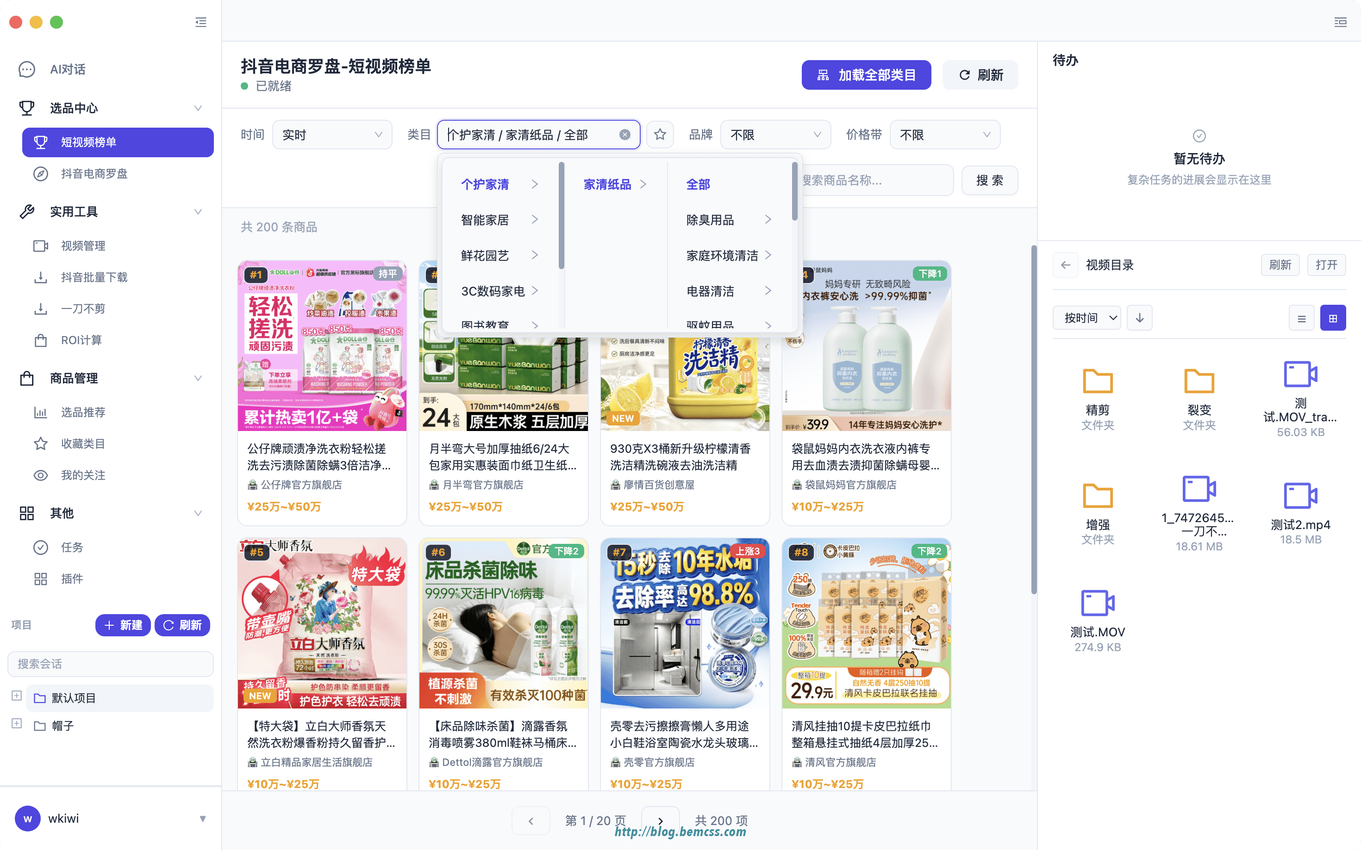Switch the video directory to grid view
This screenshot has height=850, width=1361.
1333,318
